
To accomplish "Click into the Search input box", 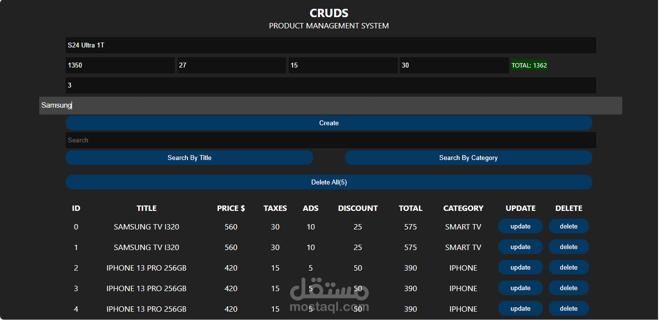I will [x=331, y=140].
